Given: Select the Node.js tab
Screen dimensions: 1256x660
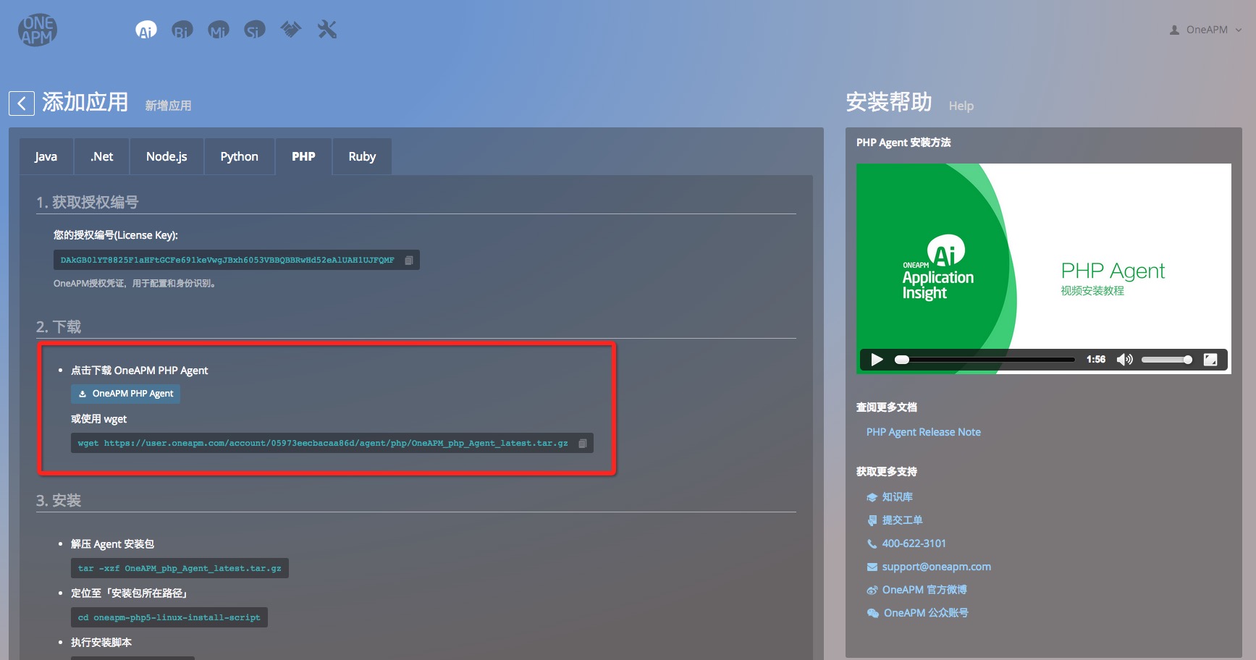Looking at the screenshot, I should click(167, 156).
